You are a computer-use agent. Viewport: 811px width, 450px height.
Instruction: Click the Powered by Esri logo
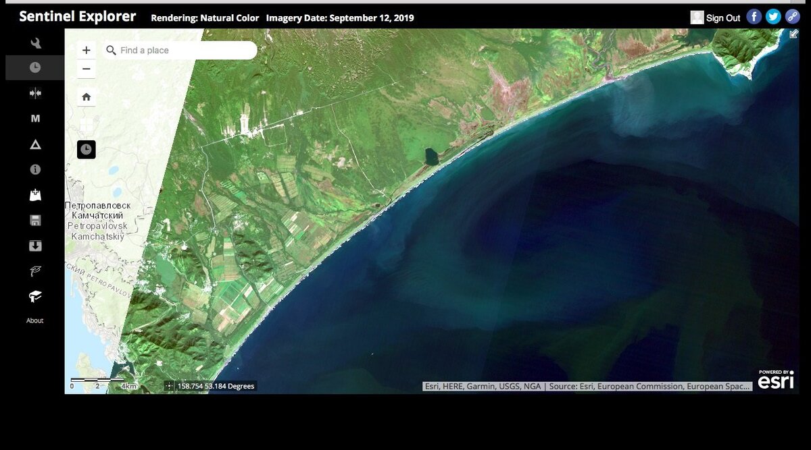(775, 380)
